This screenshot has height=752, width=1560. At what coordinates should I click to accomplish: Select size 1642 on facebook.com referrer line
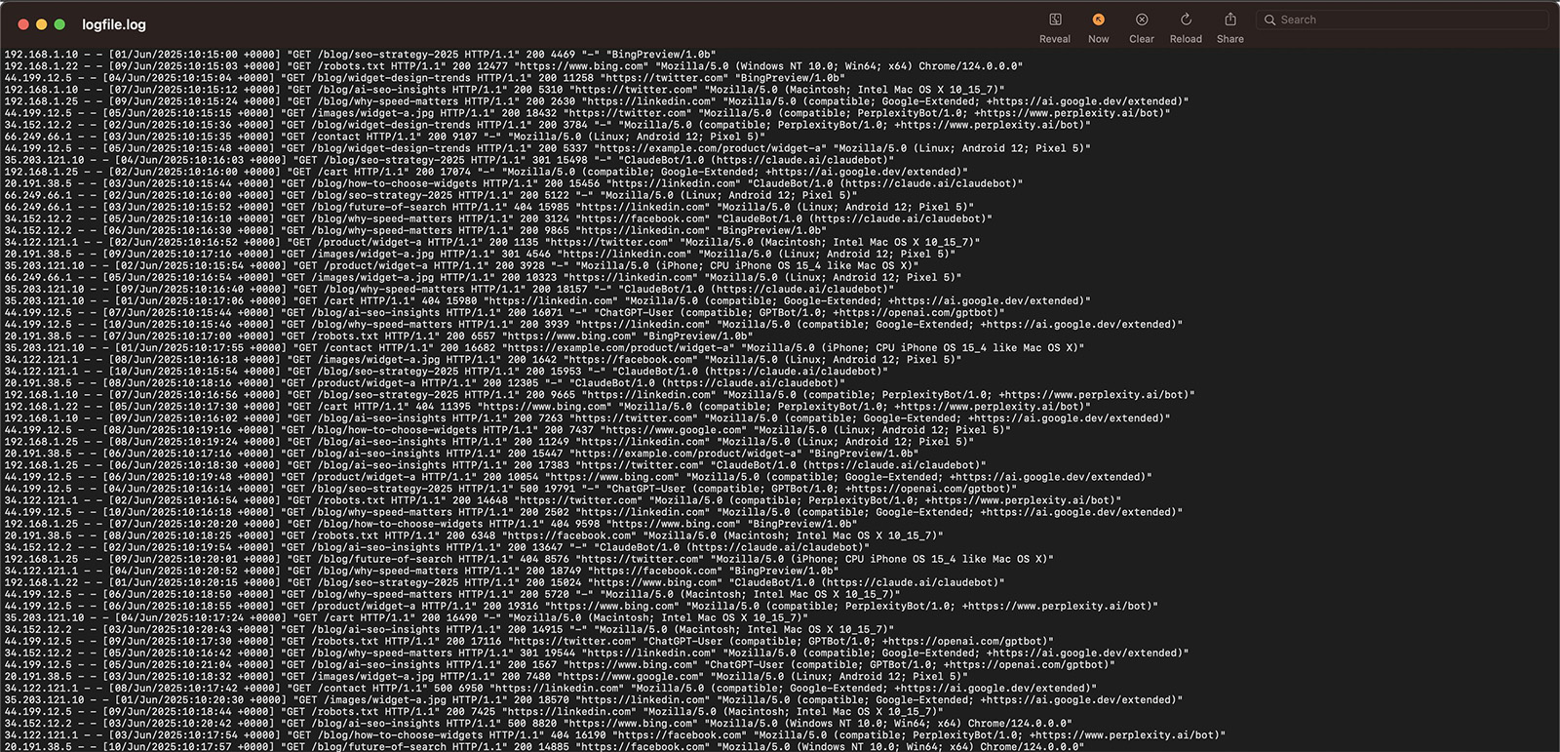[544, 359]
